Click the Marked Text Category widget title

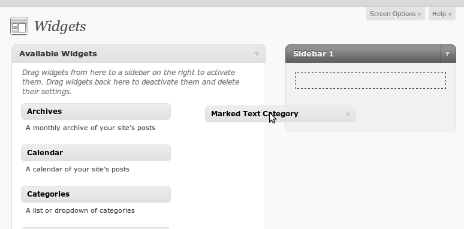coord(255,114)
